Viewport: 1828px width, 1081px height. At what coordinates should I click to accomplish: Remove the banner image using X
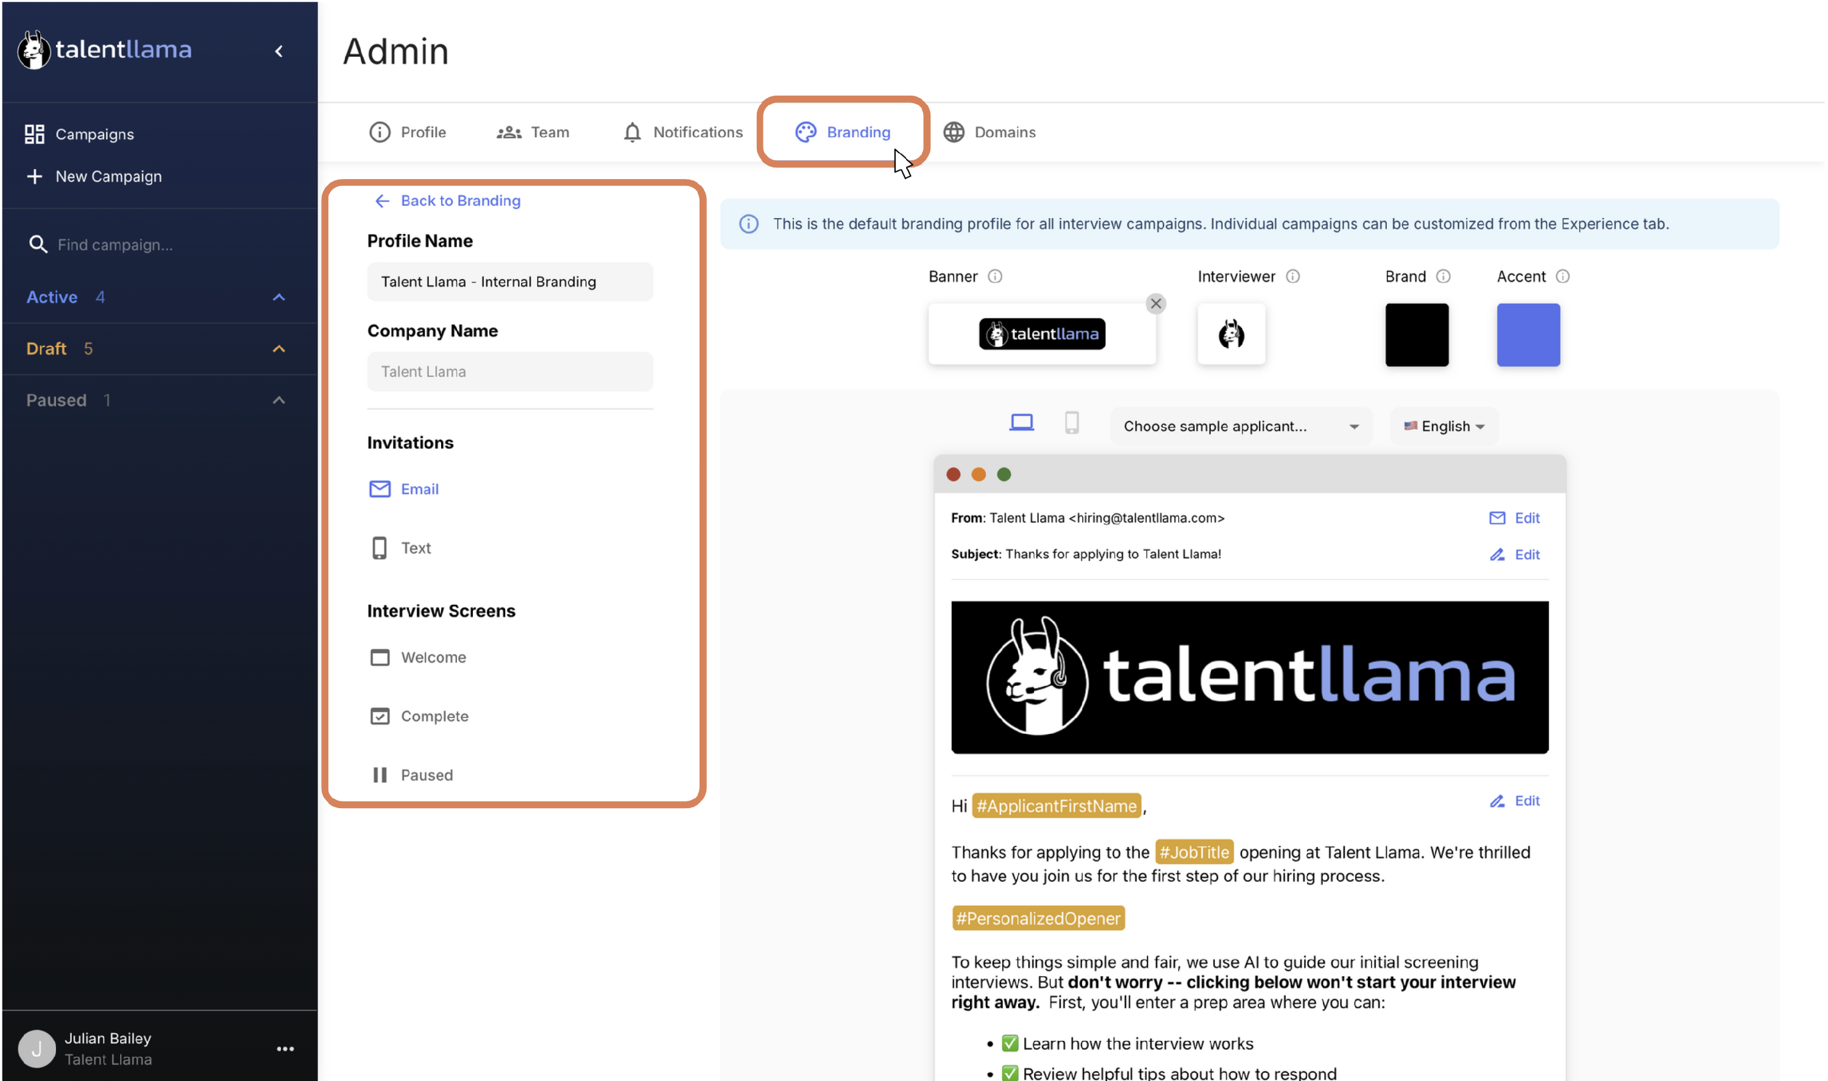tap(1157, 304)
